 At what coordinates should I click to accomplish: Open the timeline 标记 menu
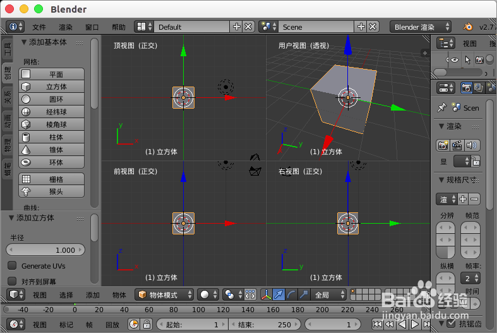[66, 324]
